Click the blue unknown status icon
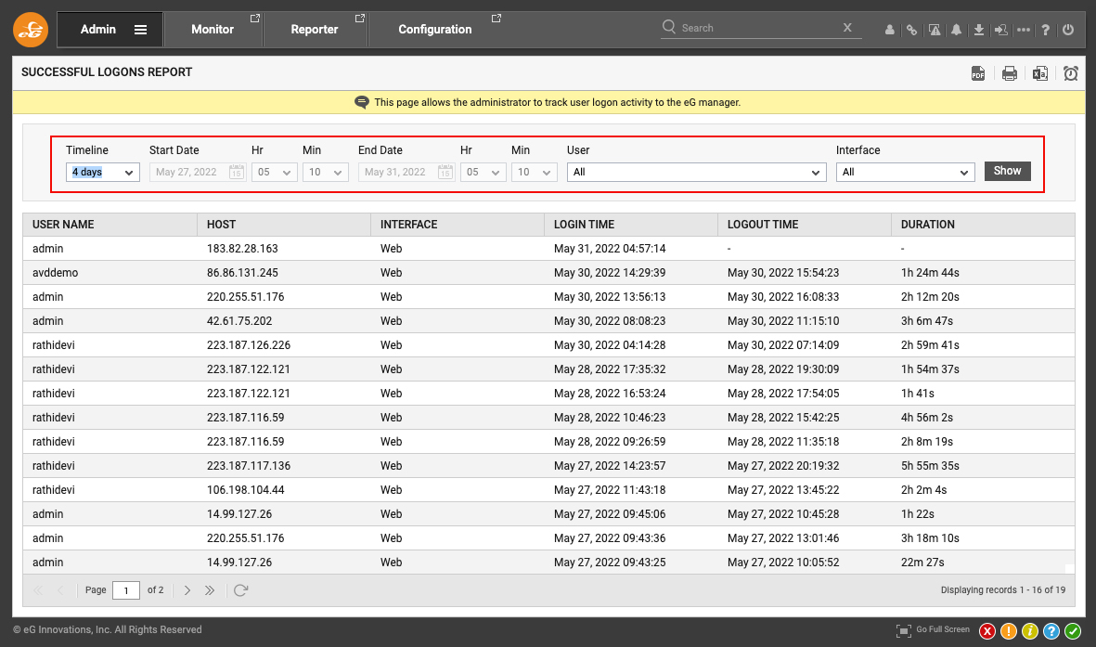This screenshot has height=647, width=1096. click(1051, 631)
